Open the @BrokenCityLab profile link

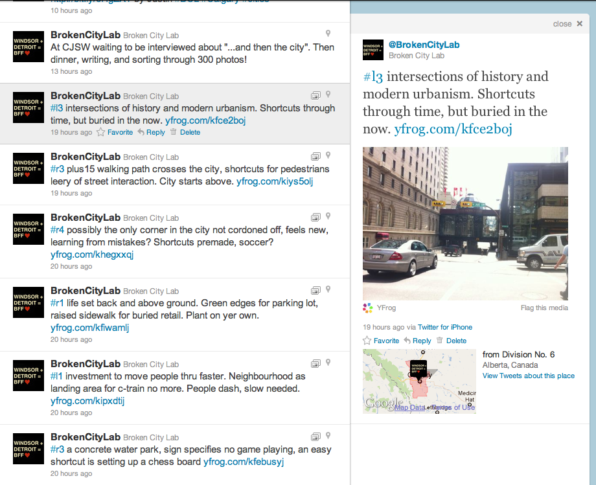pos(424,45)
